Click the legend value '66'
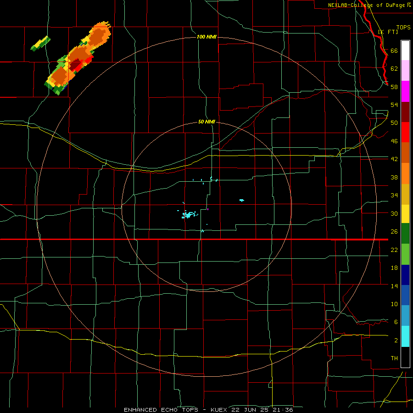Viewport: 413px width, 413px height. coord(394,50)
